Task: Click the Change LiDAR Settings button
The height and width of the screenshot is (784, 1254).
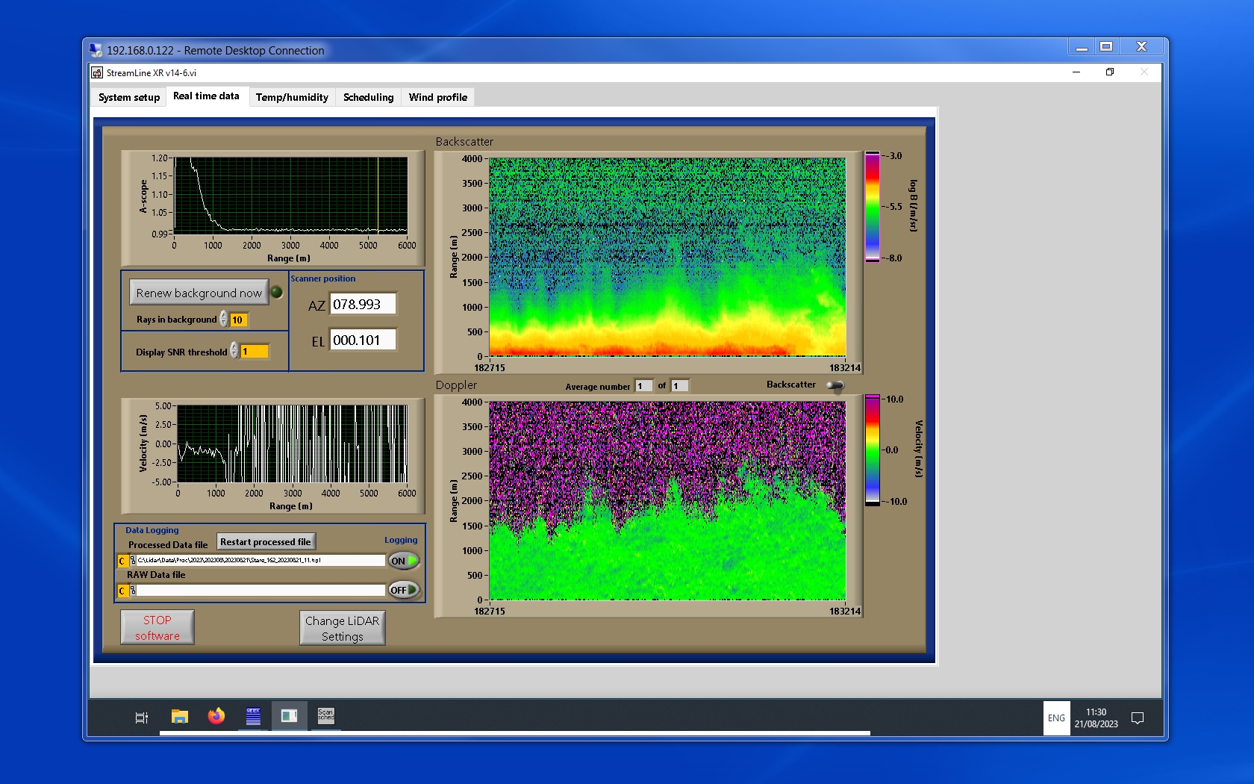Action: click(342, 628)
